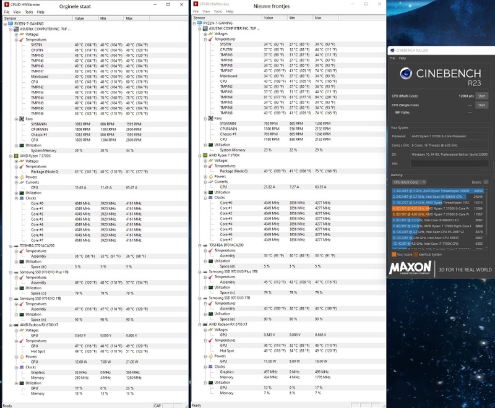495x408 pixels.
Task: Click HWMonitor app icon in Nieuwe frontjes title bar
Action: click(196, 4)
